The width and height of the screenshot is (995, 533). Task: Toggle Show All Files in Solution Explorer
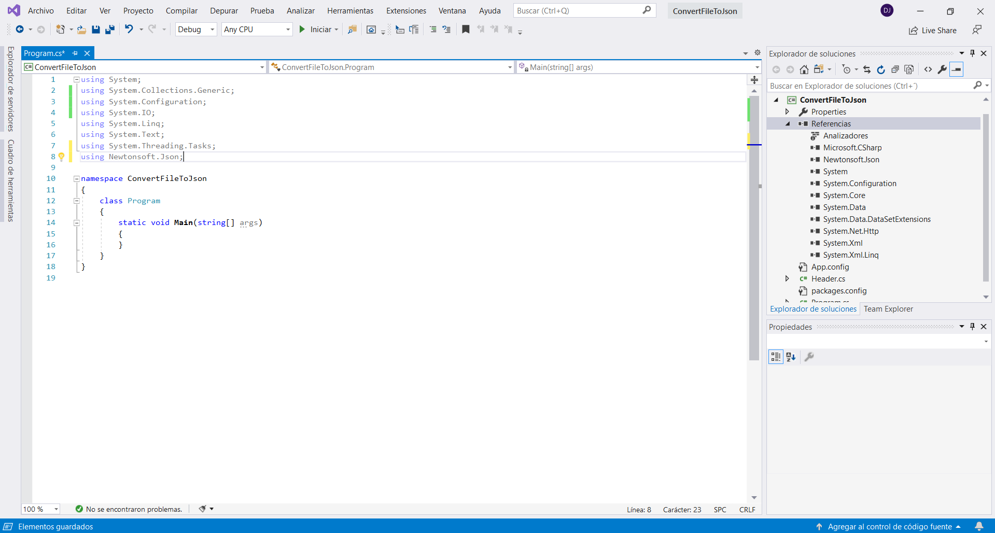pyautogui.click(x=909, y=69)
